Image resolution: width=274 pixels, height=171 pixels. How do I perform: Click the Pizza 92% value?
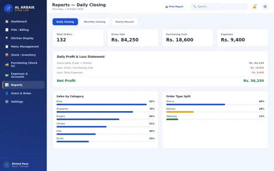click(152, 101)
